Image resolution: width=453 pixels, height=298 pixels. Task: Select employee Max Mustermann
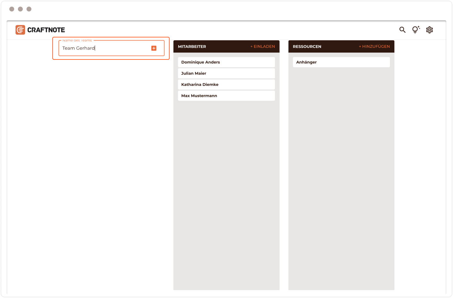[226, 96]
